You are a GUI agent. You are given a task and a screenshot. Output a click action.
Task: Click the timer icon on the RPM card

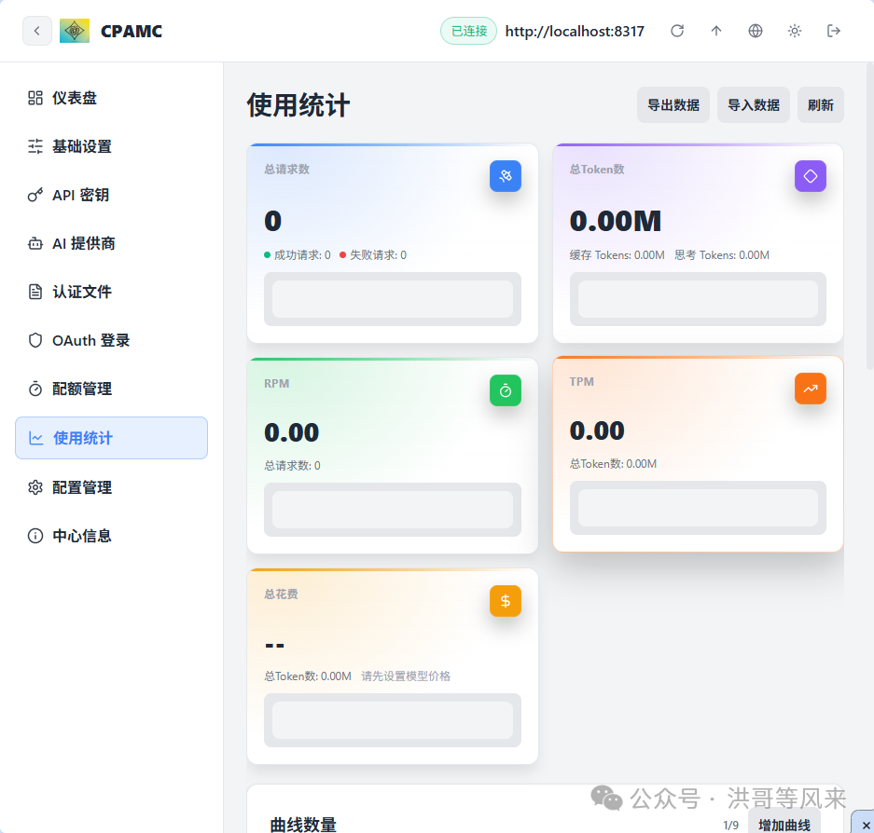coord(505,389)
